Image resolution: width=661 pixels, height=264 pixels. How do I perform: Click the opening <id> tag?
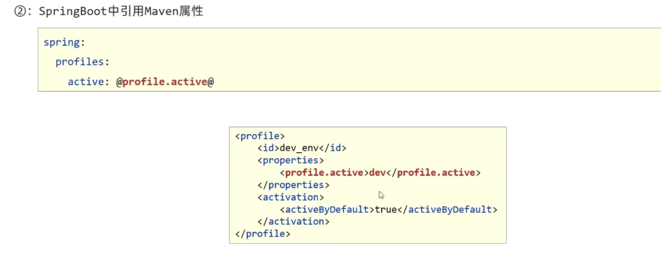(268, 148)
